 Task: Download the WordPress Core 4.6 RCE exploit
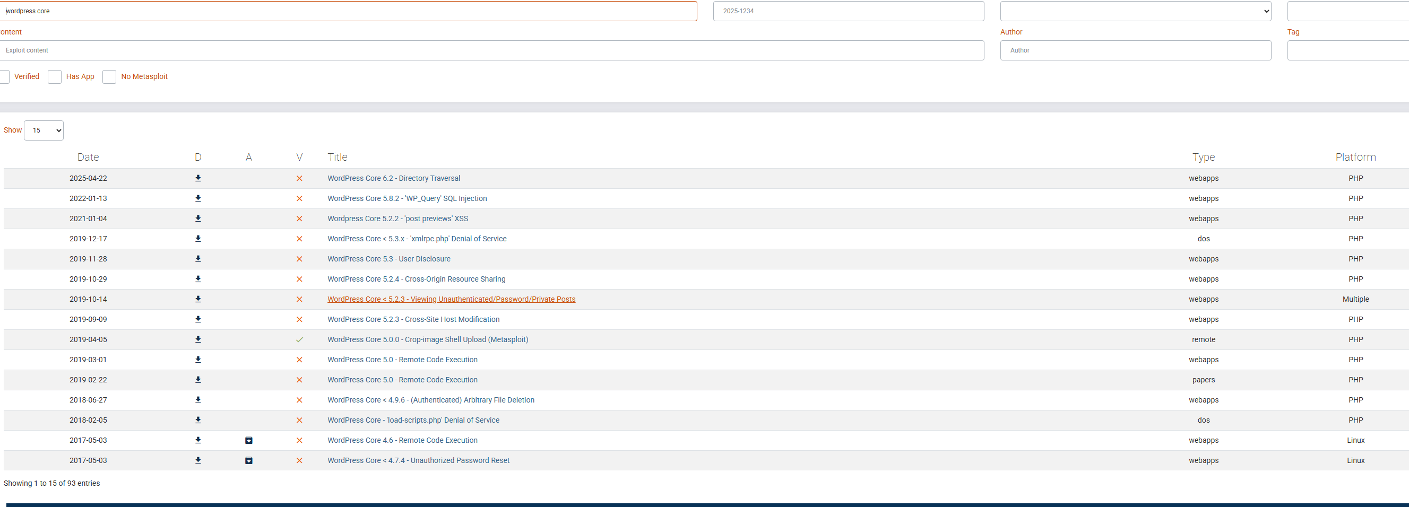pos(198,440)
